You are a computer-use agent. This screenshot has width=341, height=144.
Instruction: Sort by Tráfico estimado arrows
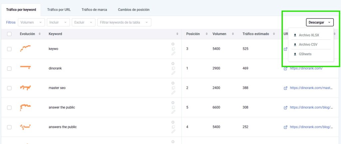(274, 34)
